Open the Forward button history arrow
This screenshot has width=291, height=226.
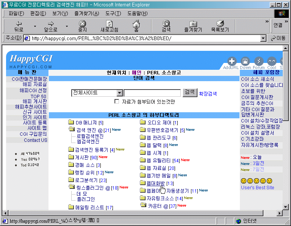[x=67, y=26]
